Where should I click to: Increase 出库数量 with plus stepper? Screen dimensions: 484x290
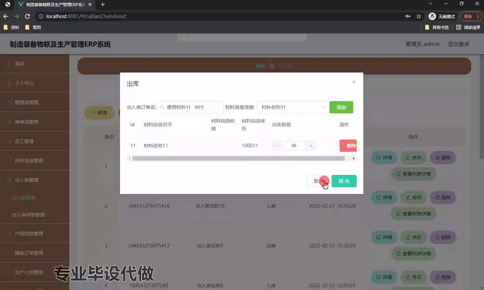pos(311,146)
